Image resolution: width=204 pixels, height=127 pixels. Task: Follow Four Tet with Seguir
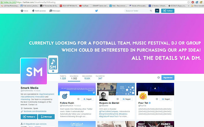point(166,99)
